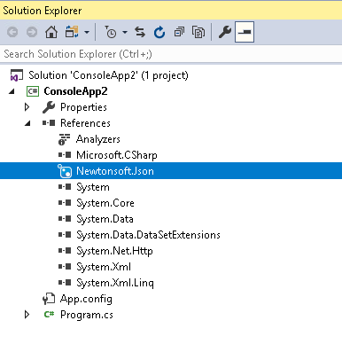Toggle the Preview Selected Items button

coord(245,32)
